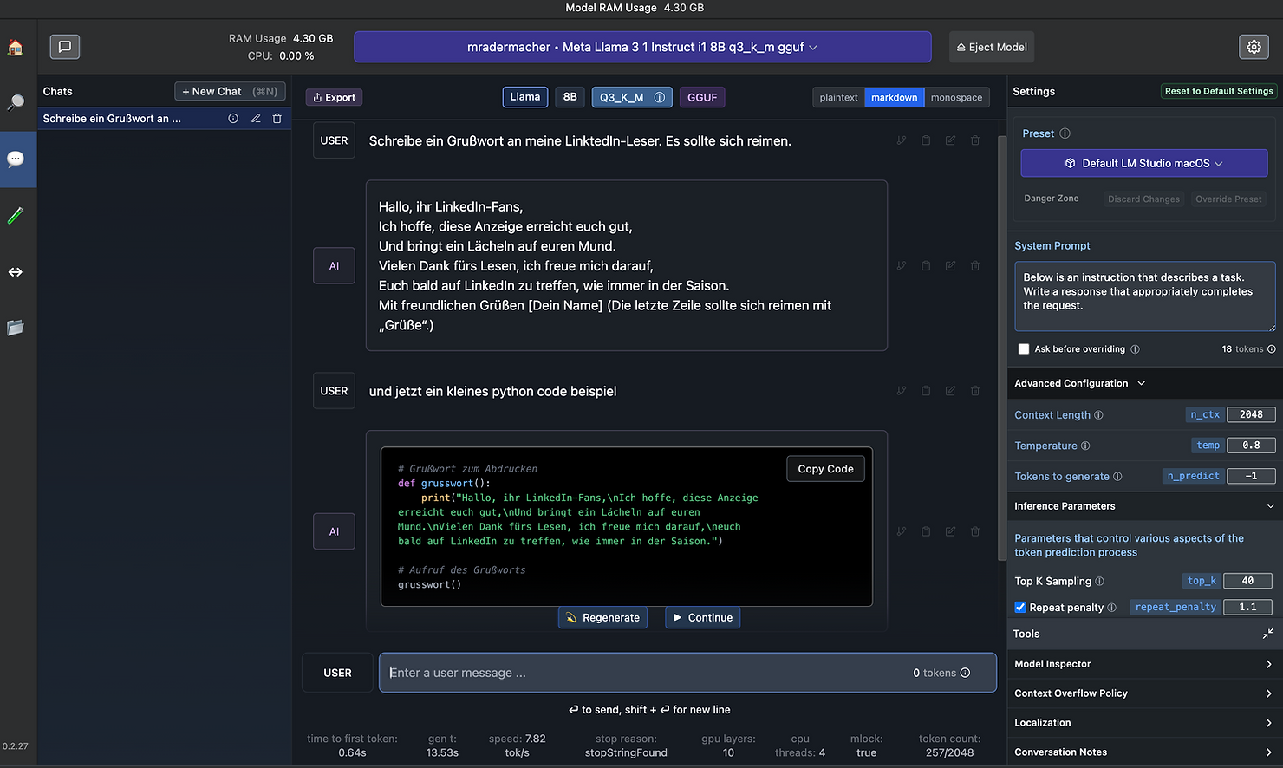
Task: Open the Meta Llama model selector dropdown
Action: point(641,47)
